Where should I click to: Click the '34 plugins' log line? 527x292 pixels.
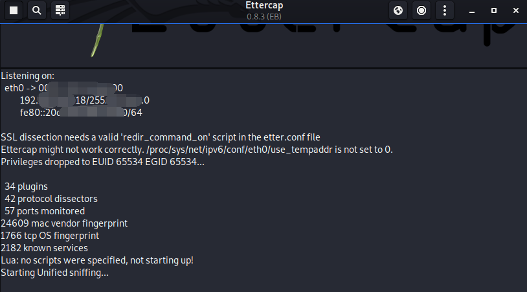tap(26, 186)
